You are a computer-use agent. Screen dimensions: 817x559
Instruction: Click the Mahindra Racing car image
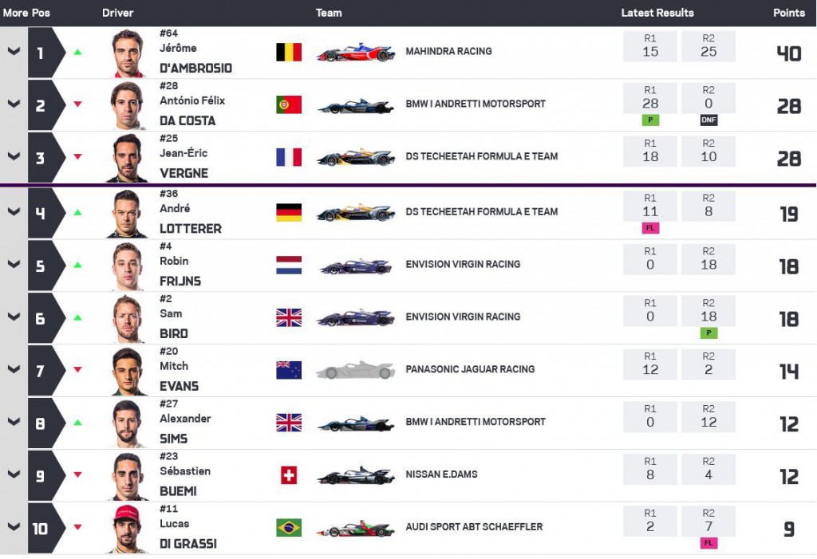355,53
